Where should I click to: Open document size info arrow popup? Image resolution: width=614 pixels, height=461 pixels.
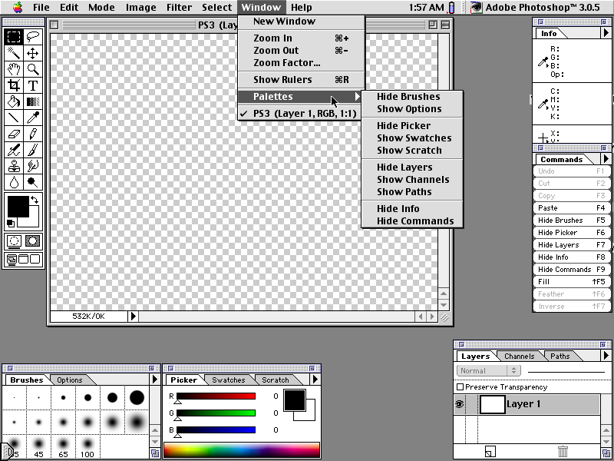click(x=133, y=316)
